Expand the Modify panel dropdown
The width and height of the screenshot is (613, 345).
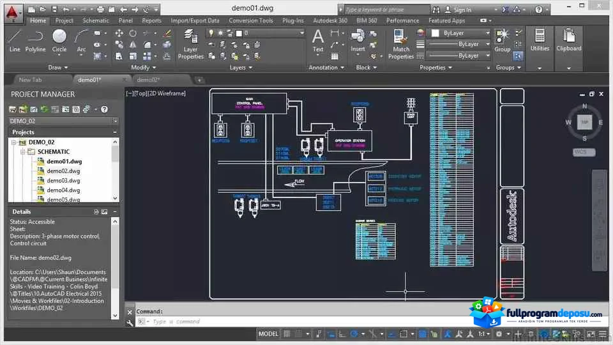pyautogui.click(x=143, y=68)
